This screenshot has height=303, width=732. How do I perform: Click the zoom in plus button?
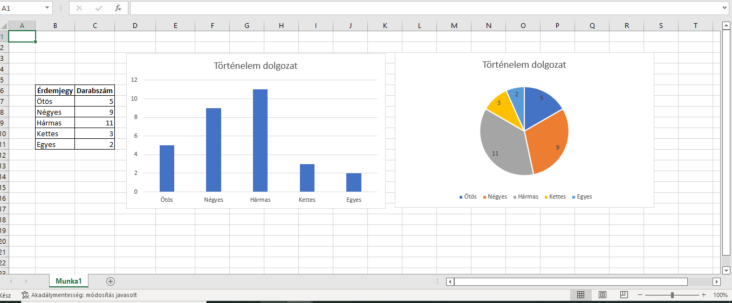coord(703,295)
